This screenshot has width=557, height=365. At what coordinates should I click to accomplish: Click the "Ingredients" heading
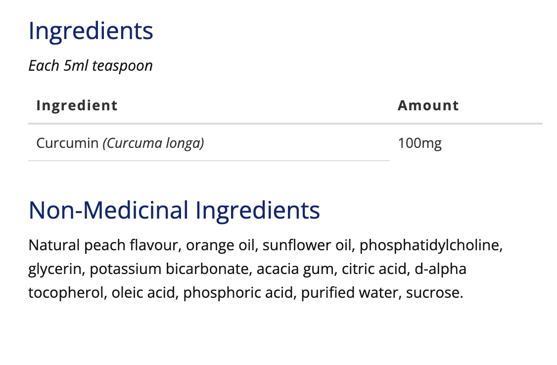tap(91, 31)
